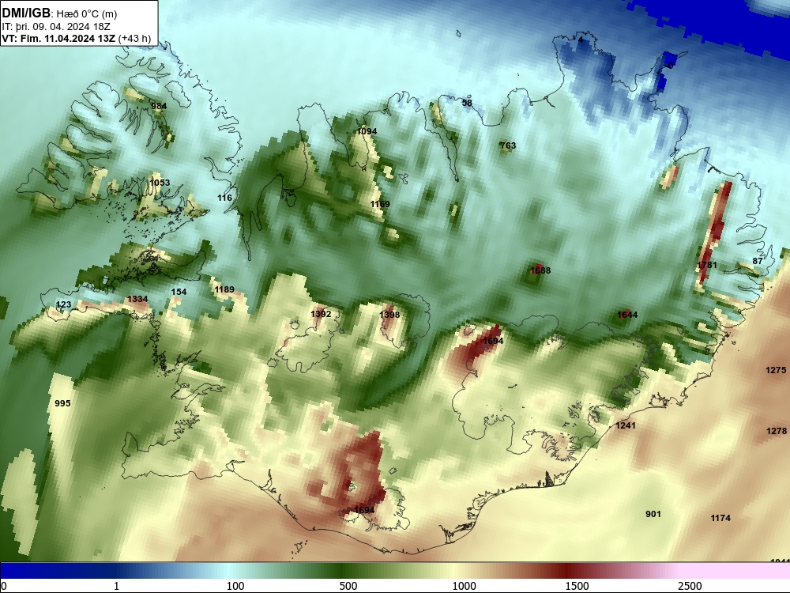The image size is (790, 593).
Task: Click the 1334 map value
Action: [137, 299]
